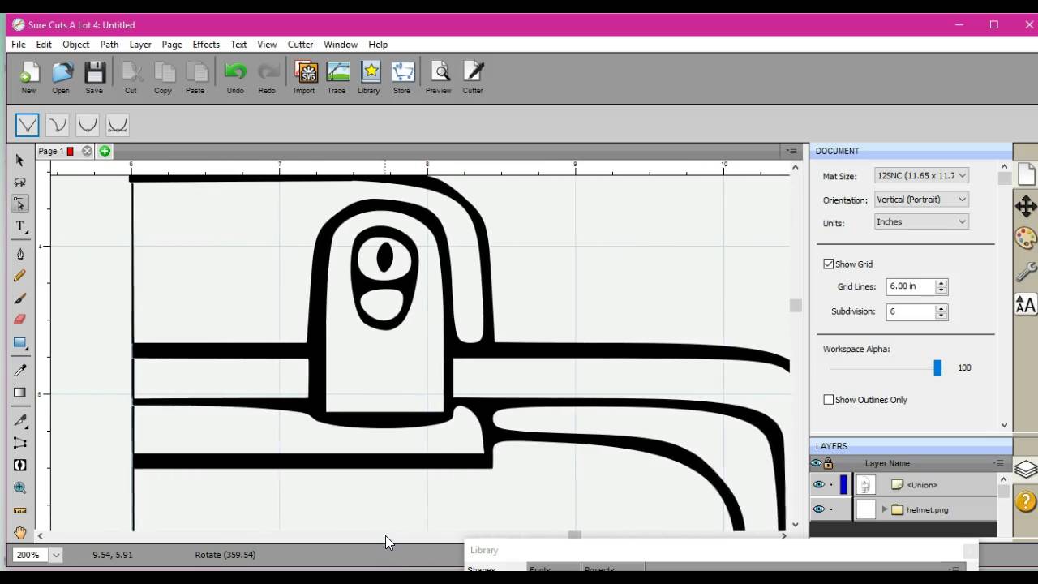This screenshot has height=584, width=1038.
Task: Open the Store from toolbar
Action: (x=402, y=78)
